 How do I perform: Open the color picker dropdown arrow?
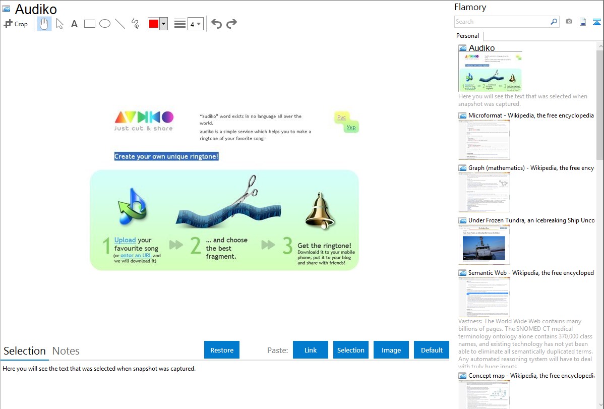pyautogui.click(x=164, y=24)
